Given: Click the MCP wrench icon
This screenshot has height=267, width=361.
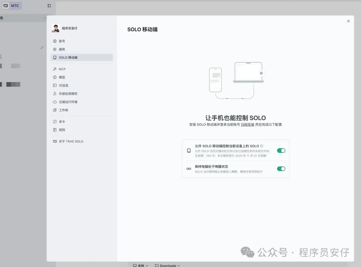Looking at the screenshot, I should 55,69.
